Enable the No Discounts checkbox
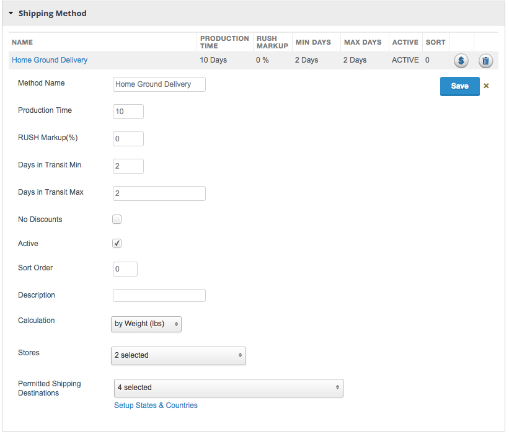Screen dimensions: 509x434 pyautogui.click(x=117, y=219)
